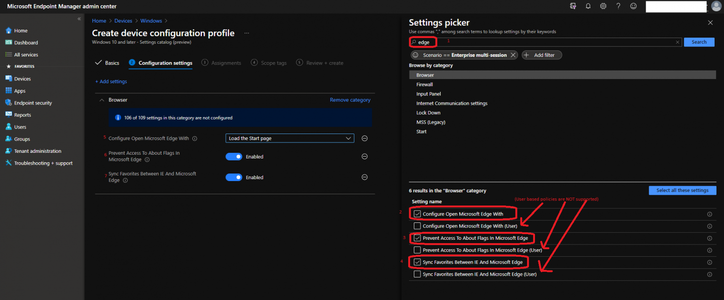Remove the Prevent Access To About Flags setting
The width and height of the screenshot is (724, 300).
click(x=364, y=157)
